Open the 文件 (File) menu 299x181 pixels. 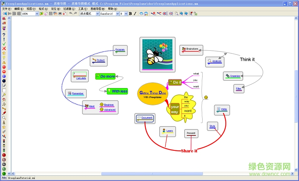coord(7,9)
